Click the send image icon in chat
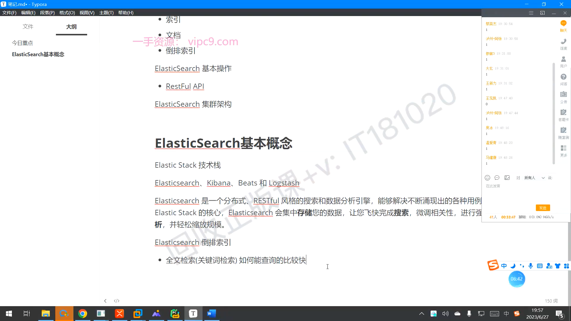This screenshot has width=571, height=321. (x=507, y=178)
